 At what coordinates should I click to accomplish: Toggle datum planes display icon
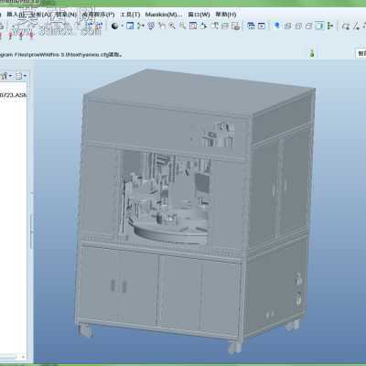346,27
